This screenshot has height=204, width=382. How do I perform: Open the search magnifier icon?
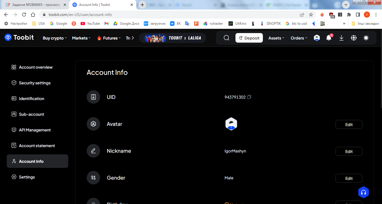pyautogui.click(x=227, y=38)
